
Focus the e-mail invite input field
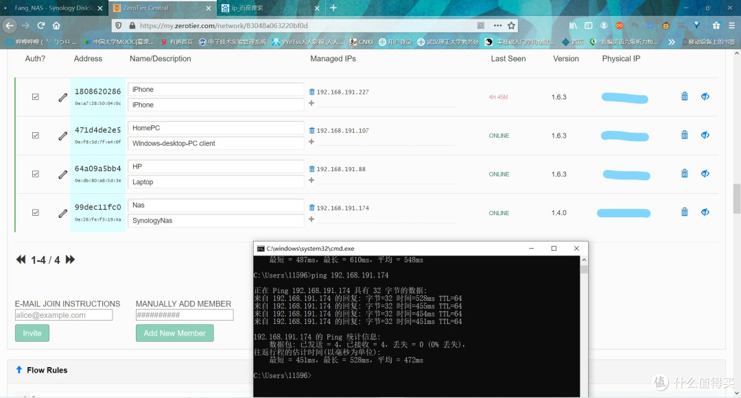pos(64,315)
